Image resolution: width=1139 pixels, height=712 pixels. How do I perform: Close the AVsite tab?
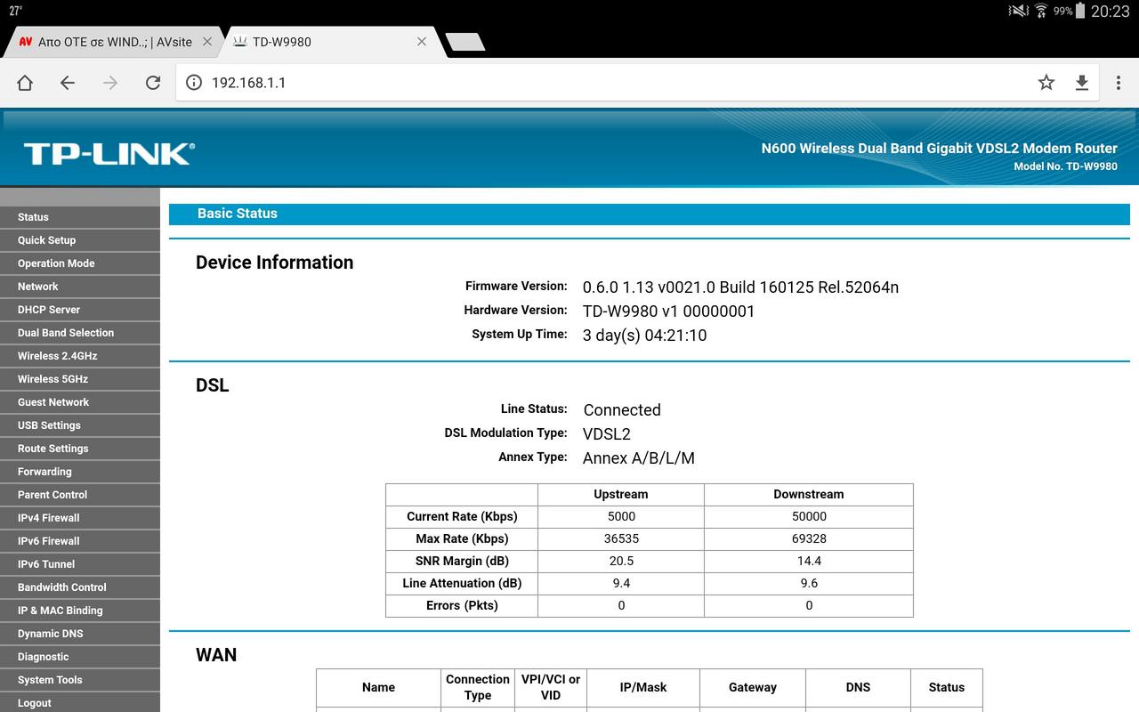point(207,42)
